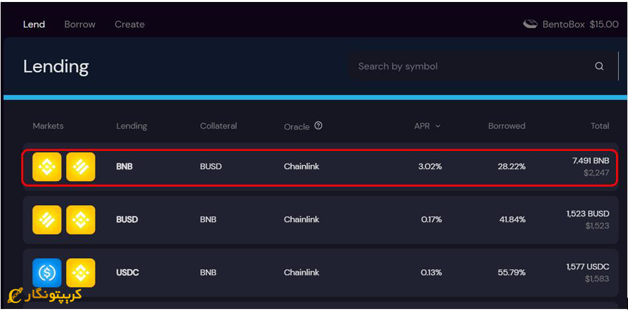The image size is (628, 311).
Task: Click the Oracle column header
Action: (x=297, y=126)
